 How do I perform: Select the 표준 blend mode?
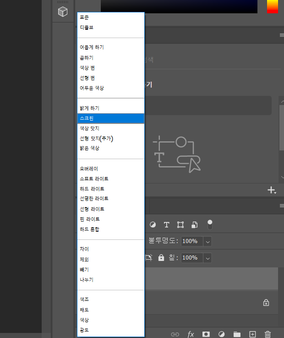click(111, 17)
